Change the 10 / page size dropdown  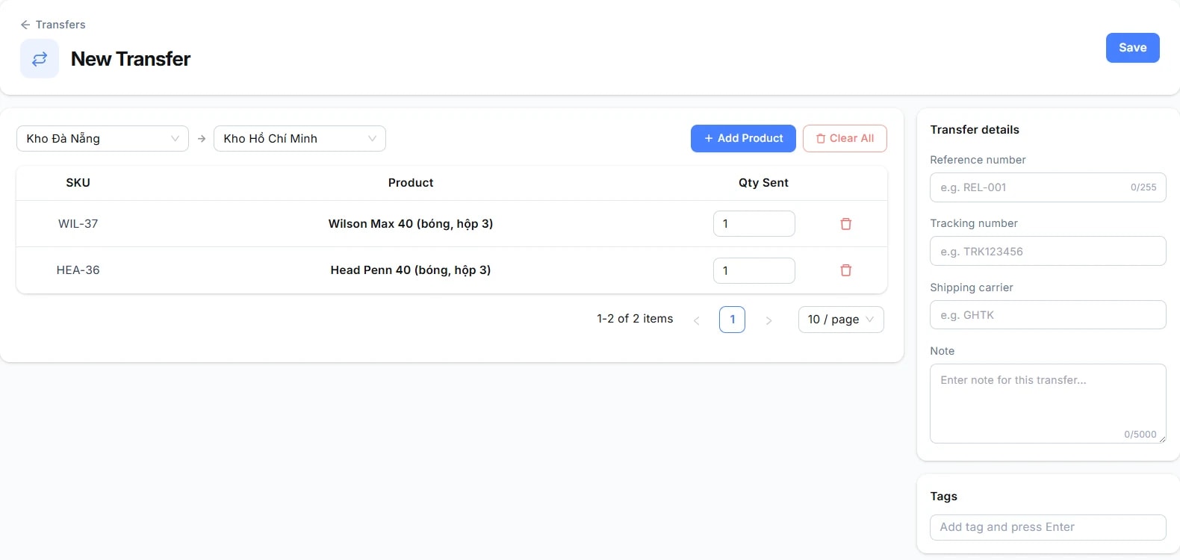coord(841,320)
